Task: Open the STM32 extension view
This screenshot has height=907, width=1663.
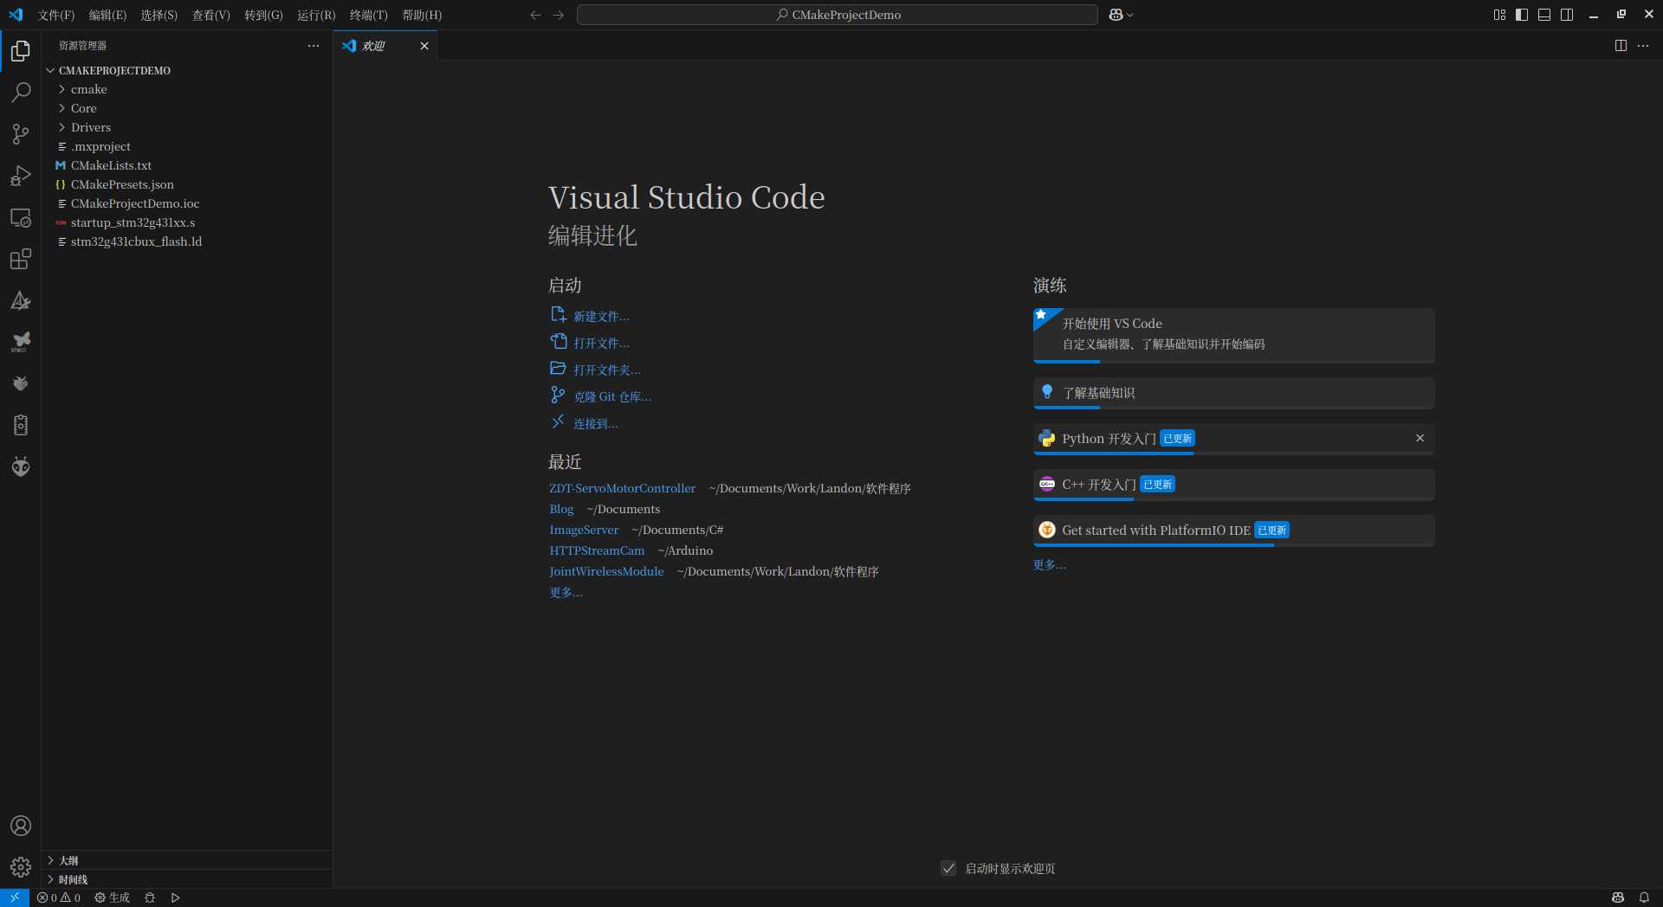Action: 21,342
